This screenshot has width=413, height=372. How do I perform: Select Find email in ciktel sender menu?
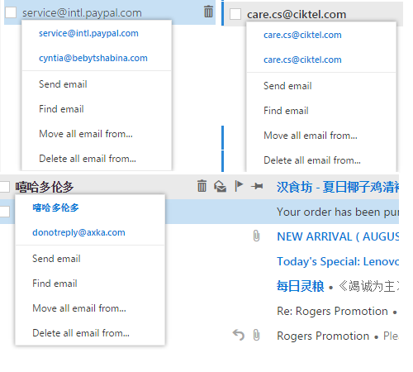[x=286, y=111]
